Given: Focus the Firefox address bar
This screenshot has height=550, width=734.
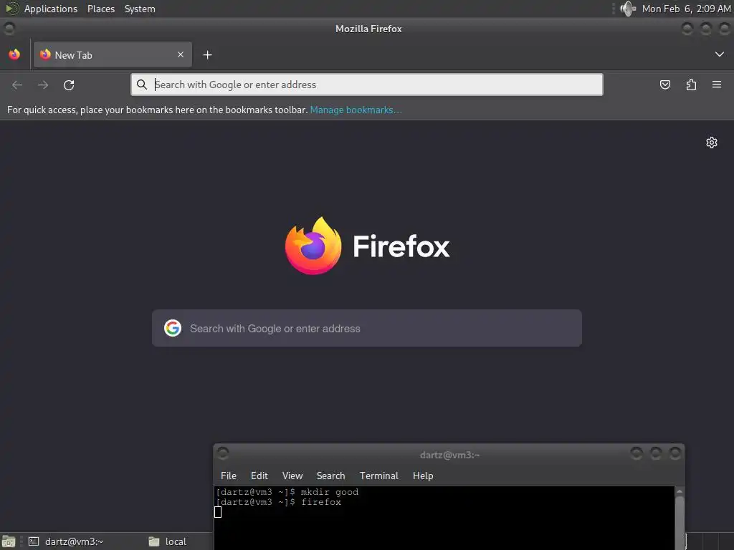Looking at the screenshot, I should [366, 85].
